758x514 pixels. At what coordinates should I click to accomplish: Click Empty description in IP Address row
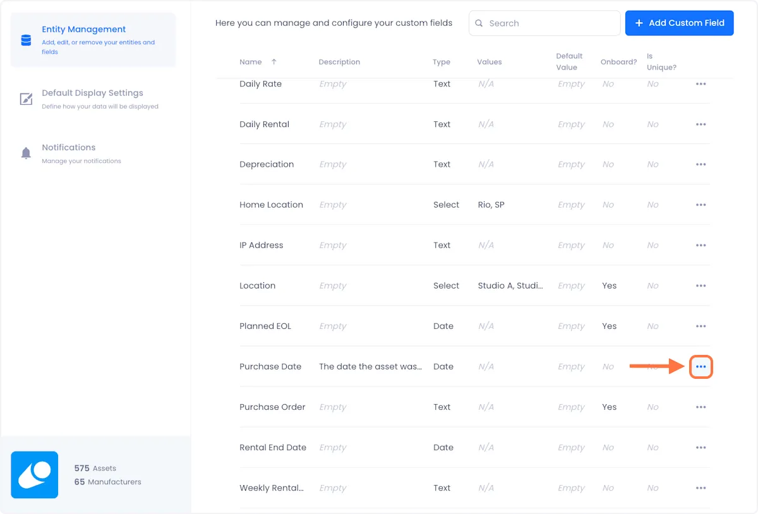[333, 245]
